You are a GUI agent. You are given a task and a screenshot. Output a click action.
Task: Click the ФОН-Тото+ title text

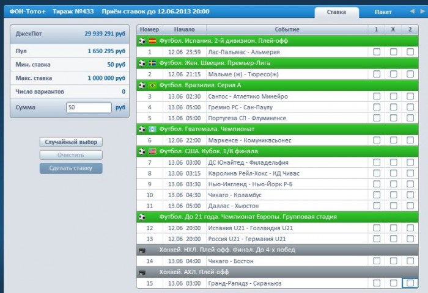[28, 12]
